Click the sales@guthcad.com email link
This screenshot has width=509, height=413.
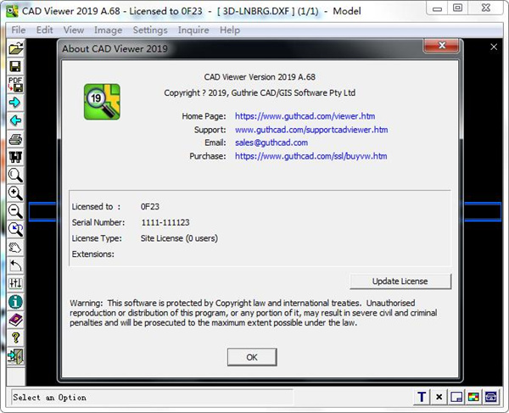271,142
